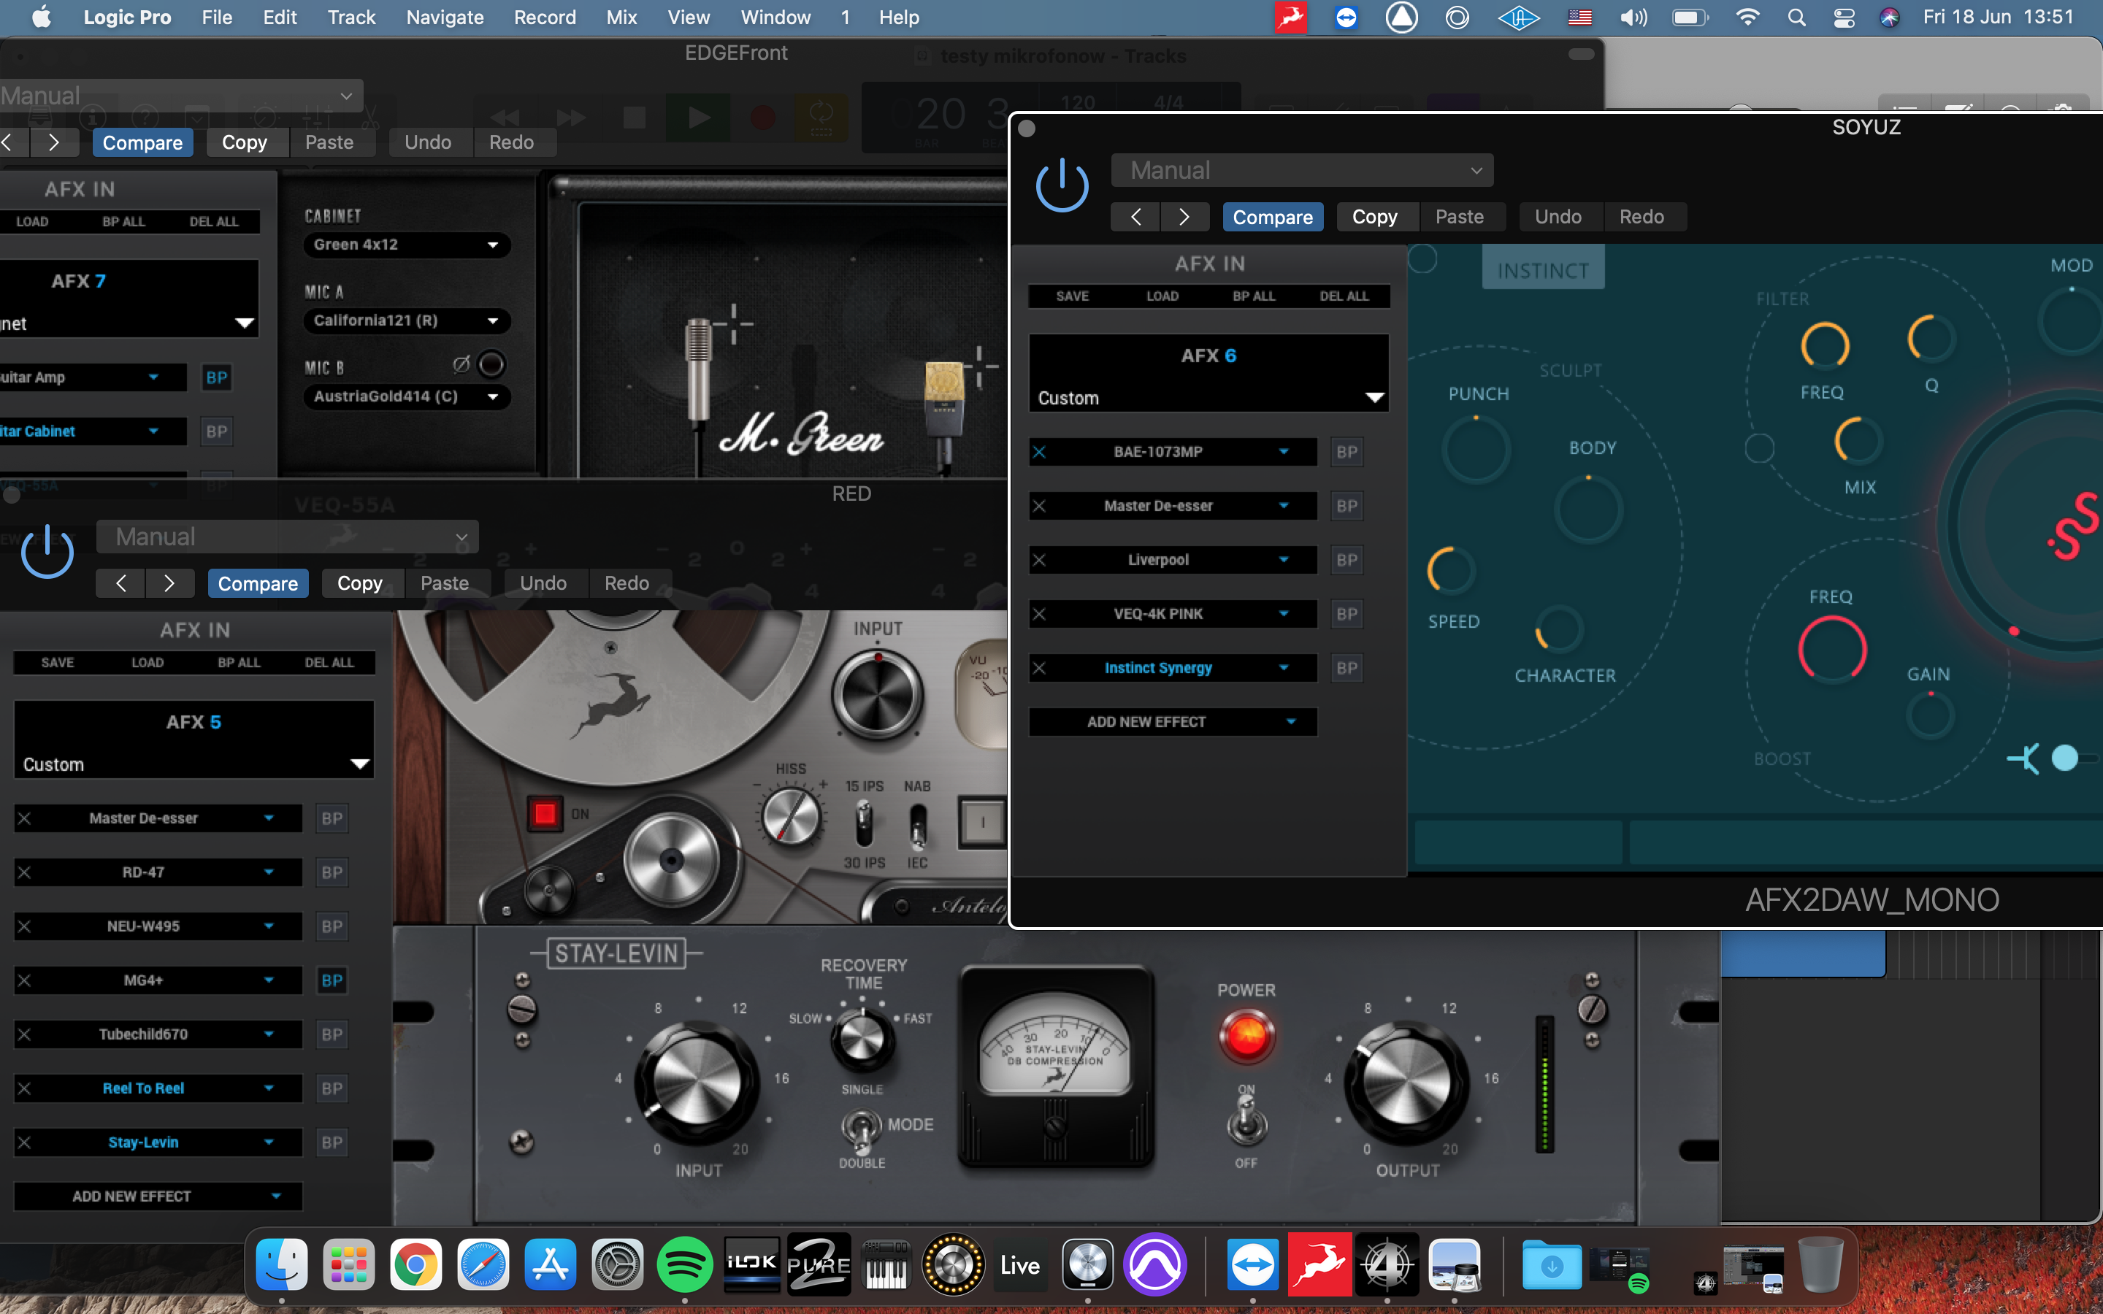Open the Track menu

coord(351,18)
